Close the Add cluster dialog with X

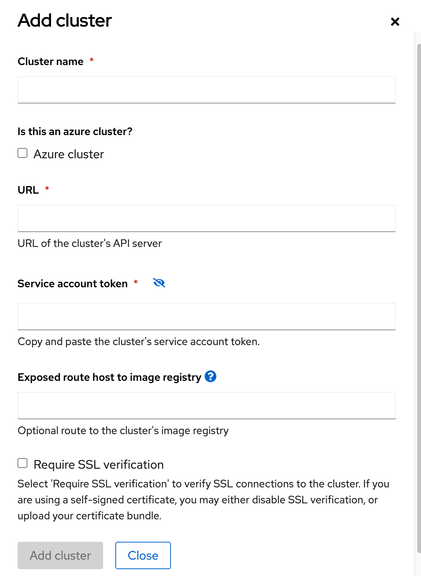[x=395, y=22]
